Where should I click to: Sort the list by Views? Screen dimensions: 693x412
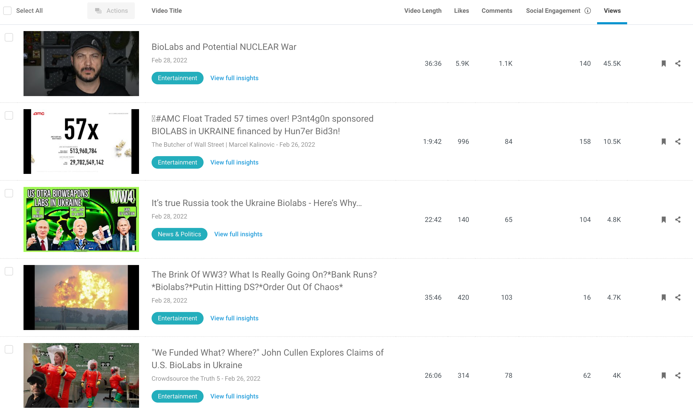612,10
